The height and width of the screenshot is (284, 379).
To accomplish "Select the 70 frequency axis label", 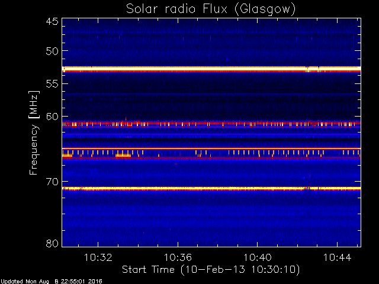I will pos(52,182).
